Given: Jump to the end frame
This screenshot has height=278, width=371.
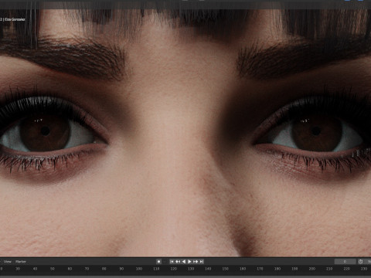Looking at the screenshot, I should (202, 262).
